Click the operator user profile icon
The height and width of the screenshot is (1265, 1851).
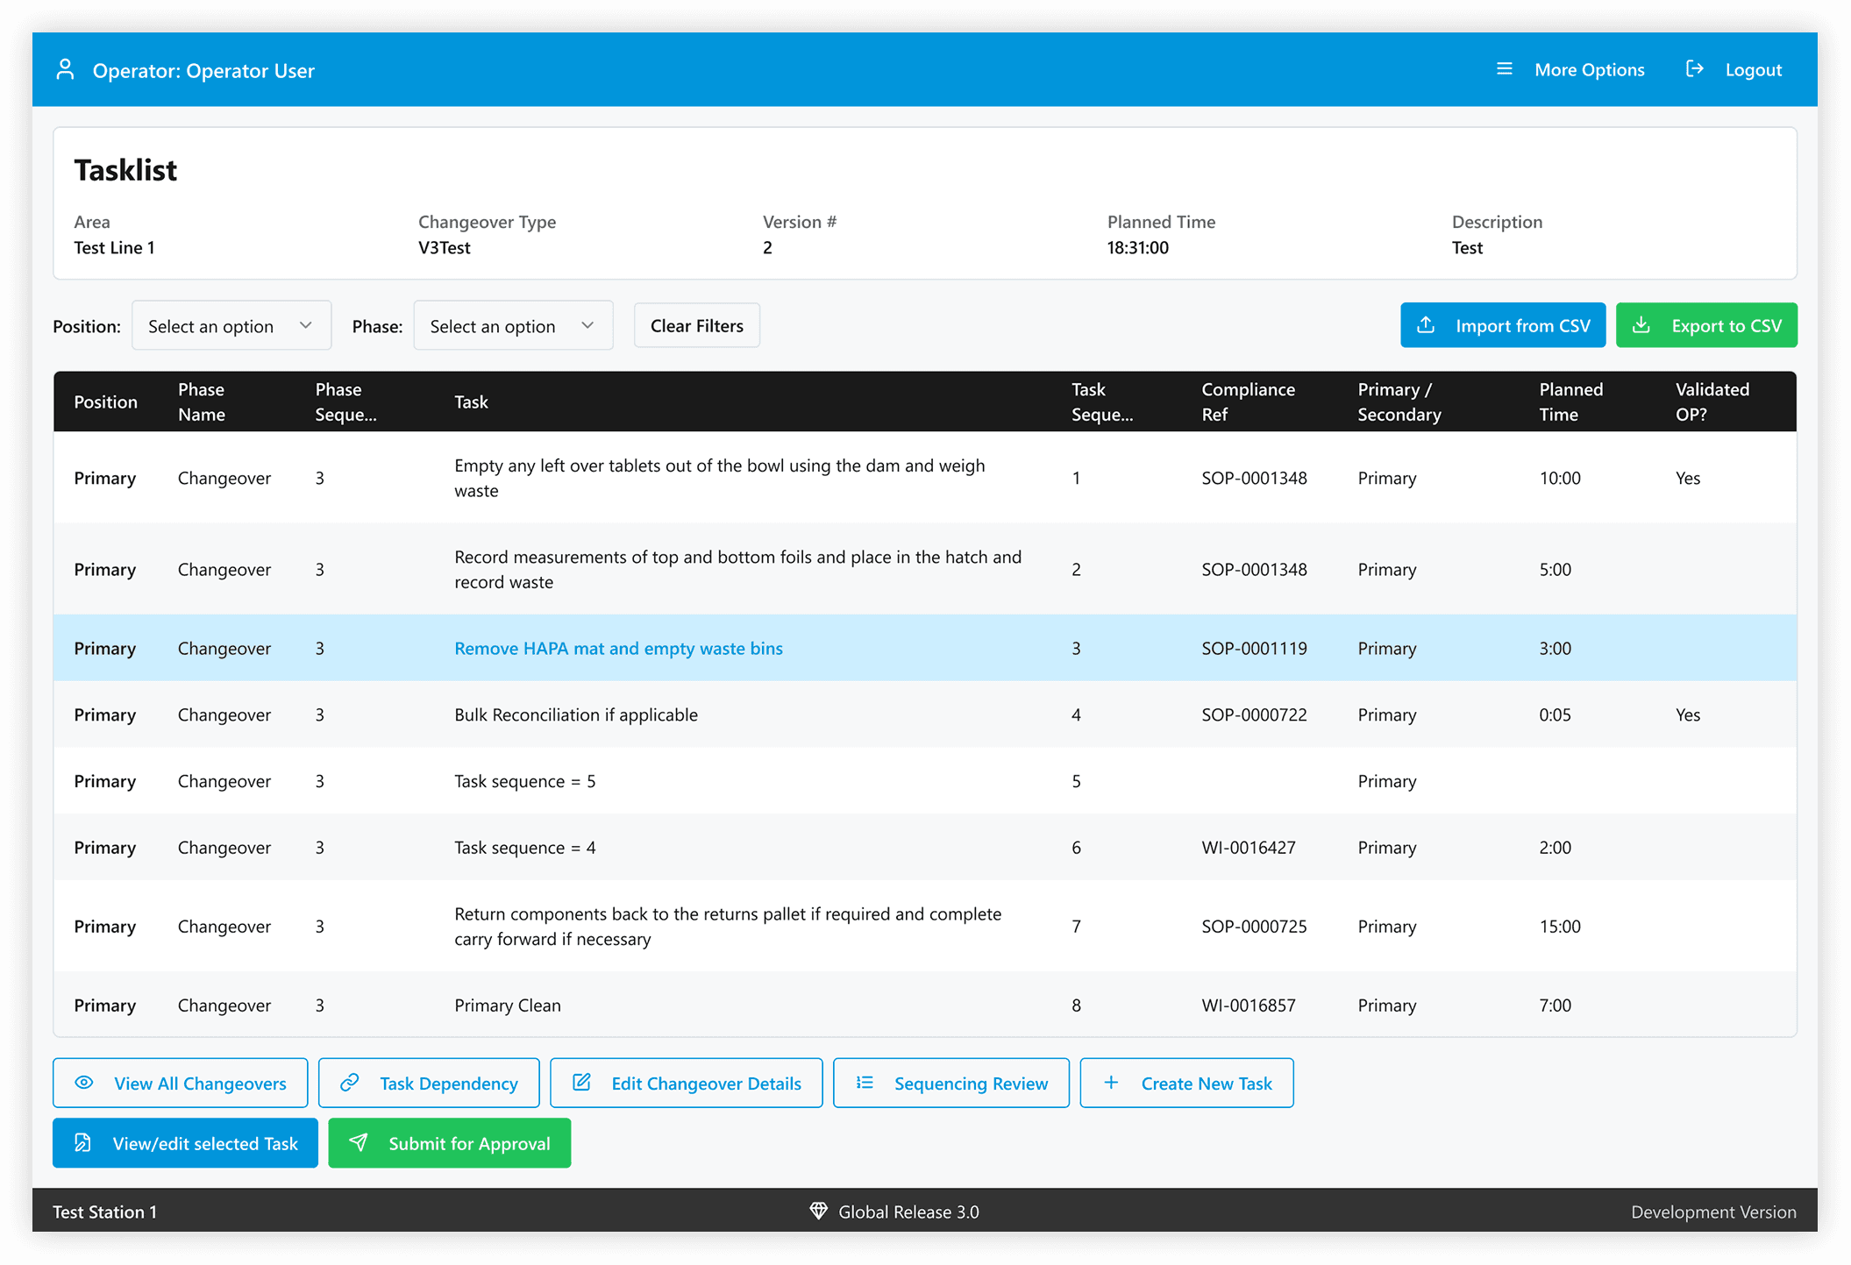point(65,69)
